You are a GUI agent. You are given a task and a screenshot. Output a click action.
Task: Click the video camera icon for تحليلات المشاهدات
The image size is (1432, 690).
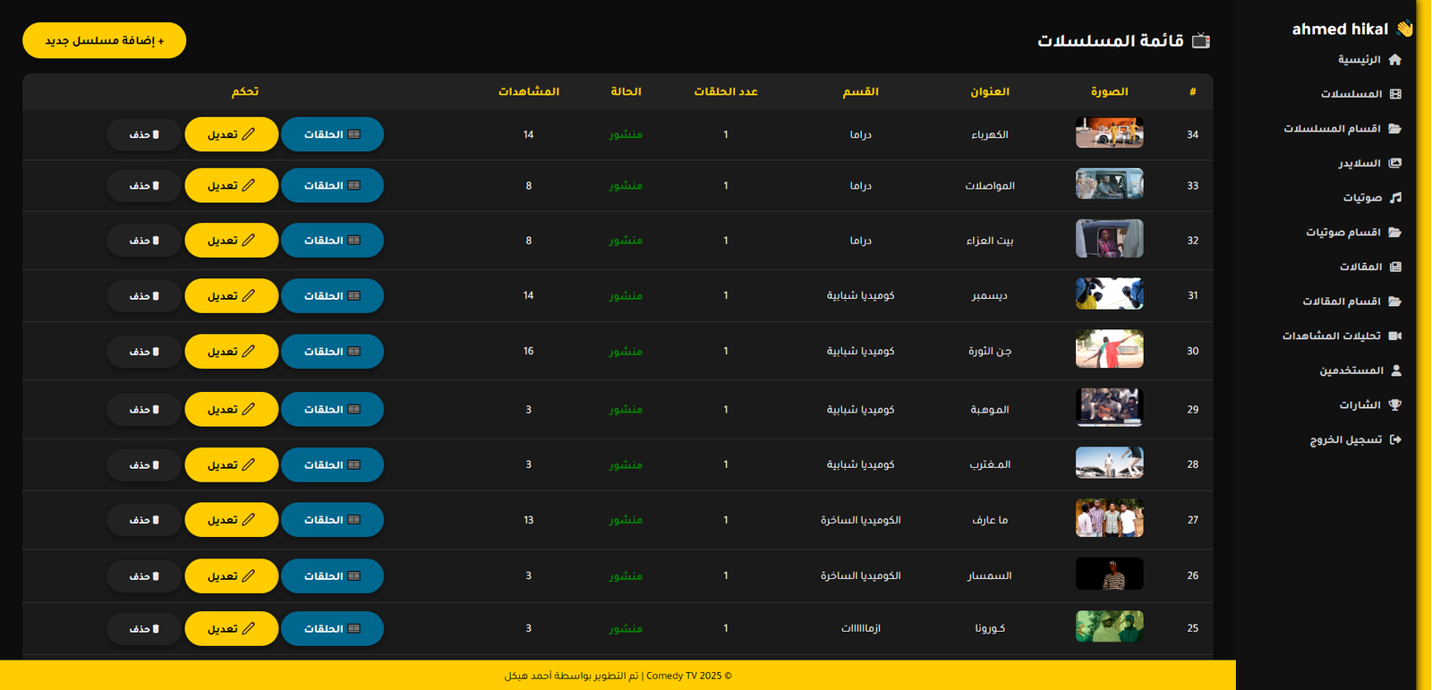tap(1394, 336)
